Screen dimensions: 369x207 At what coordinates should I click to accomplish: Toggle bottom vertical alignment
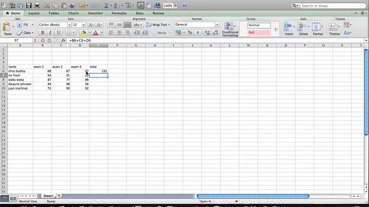point(127,25)
